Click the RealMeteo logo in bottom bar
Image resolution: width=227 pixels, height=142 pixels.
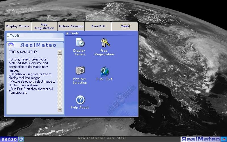(201, 139)
